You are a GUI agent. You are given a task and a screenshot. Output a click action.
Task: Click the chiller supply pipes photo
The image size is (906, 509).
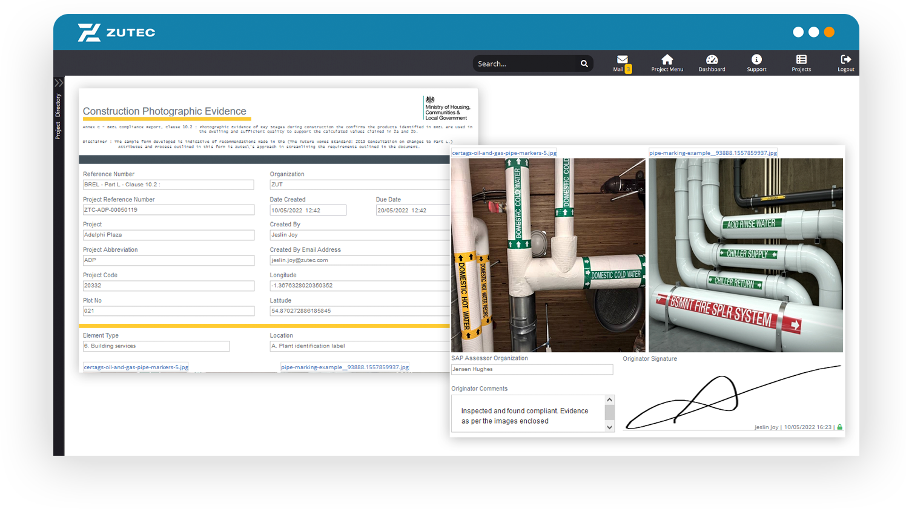pos(746,255)
